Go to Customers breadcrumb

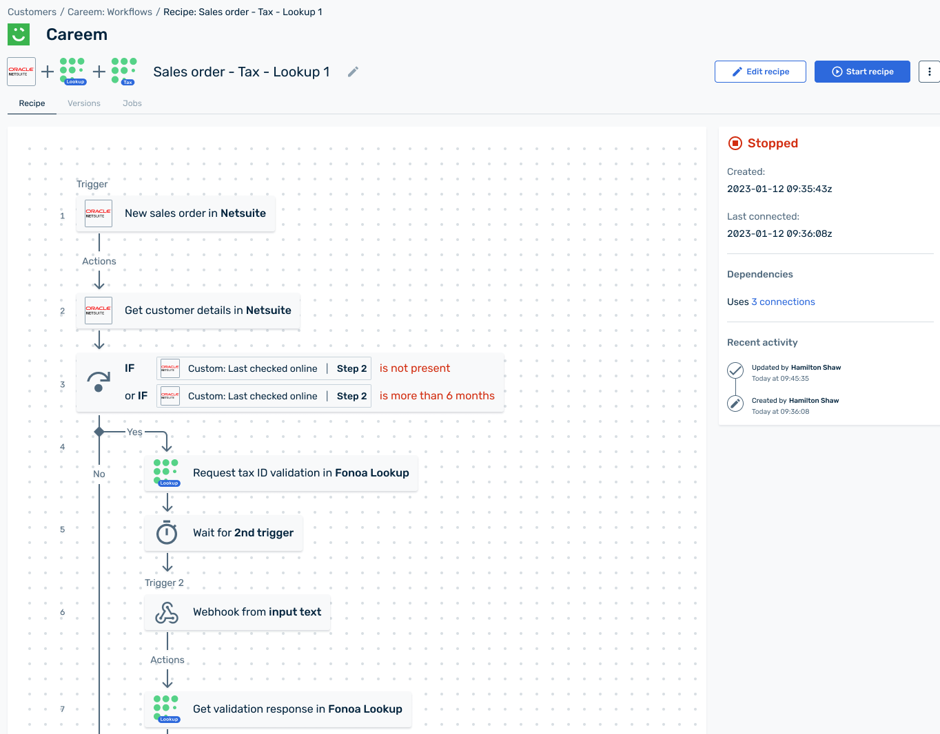[32, 12]
